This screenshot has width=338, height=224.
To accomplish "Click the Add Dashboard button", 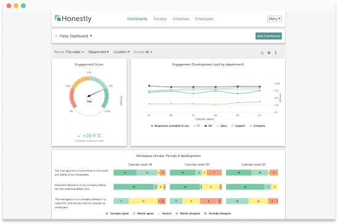I will (x=269, y=36).
